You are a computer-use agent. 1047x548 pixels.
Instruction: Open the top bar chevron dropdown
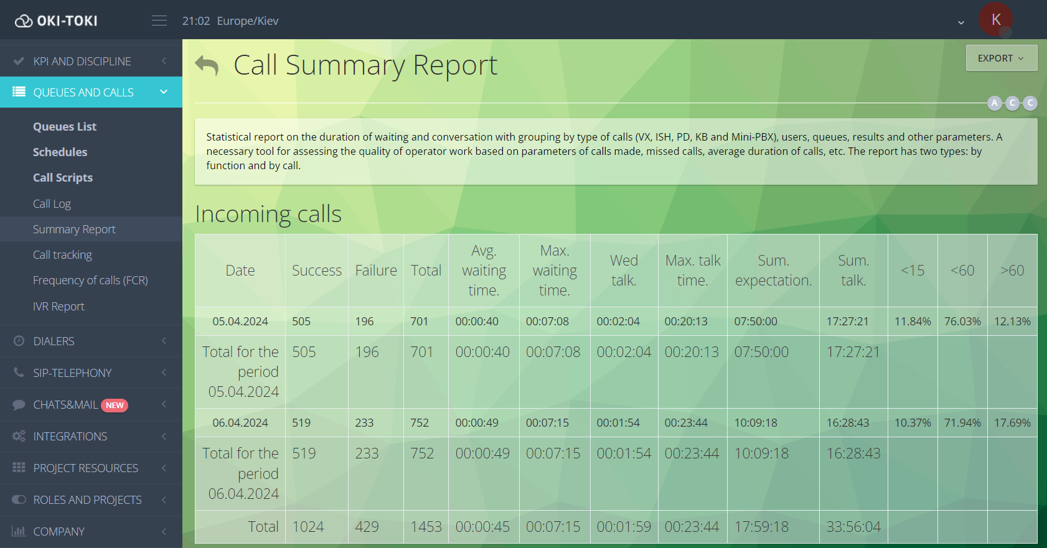click(x=961, y=22)
